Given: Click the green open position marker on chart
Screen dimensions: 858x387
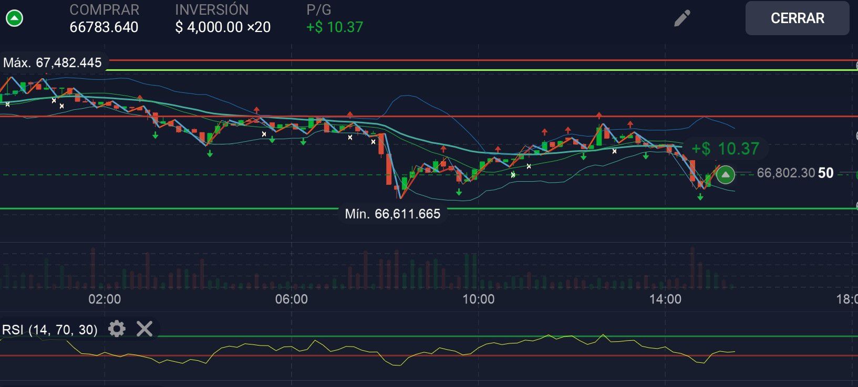Looking at the screenshot, I should tap(726, 174).
